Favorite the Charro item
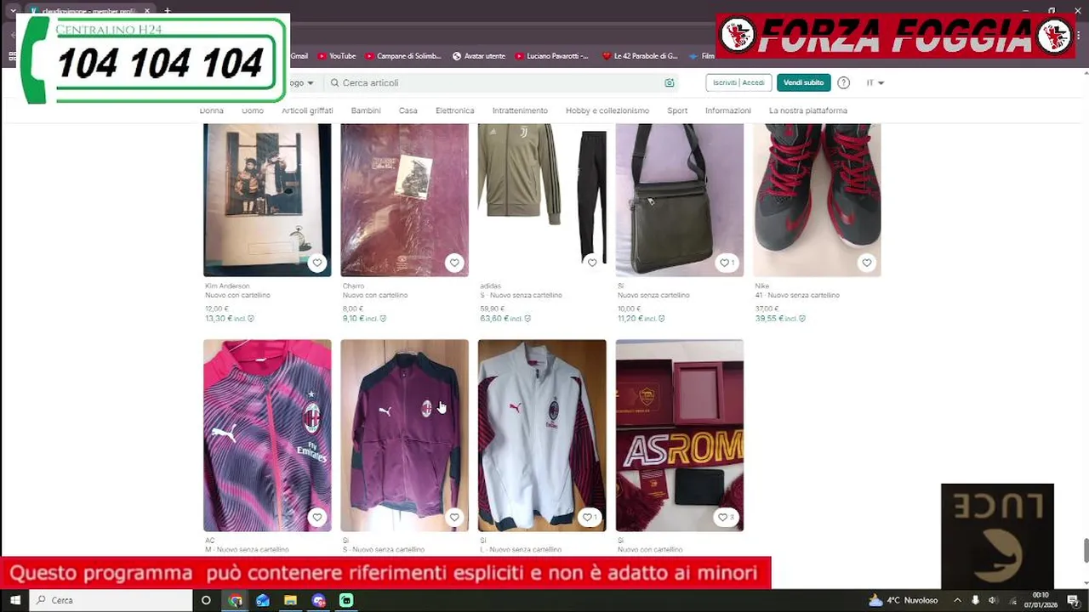1089x612 pixels. pos(454,263)
